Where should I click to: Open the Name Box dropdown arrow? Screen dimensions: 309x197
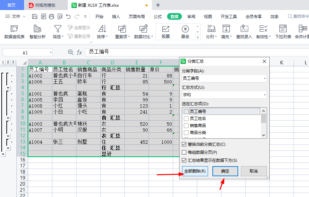click(x=51, y=53)
